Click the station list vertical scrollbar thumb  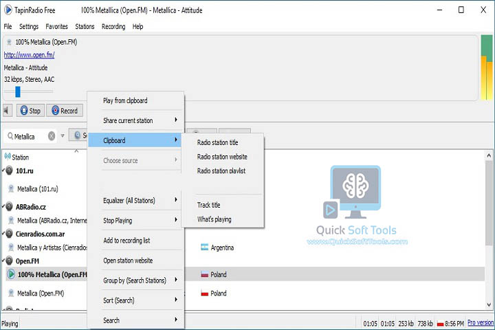(489, 202)
